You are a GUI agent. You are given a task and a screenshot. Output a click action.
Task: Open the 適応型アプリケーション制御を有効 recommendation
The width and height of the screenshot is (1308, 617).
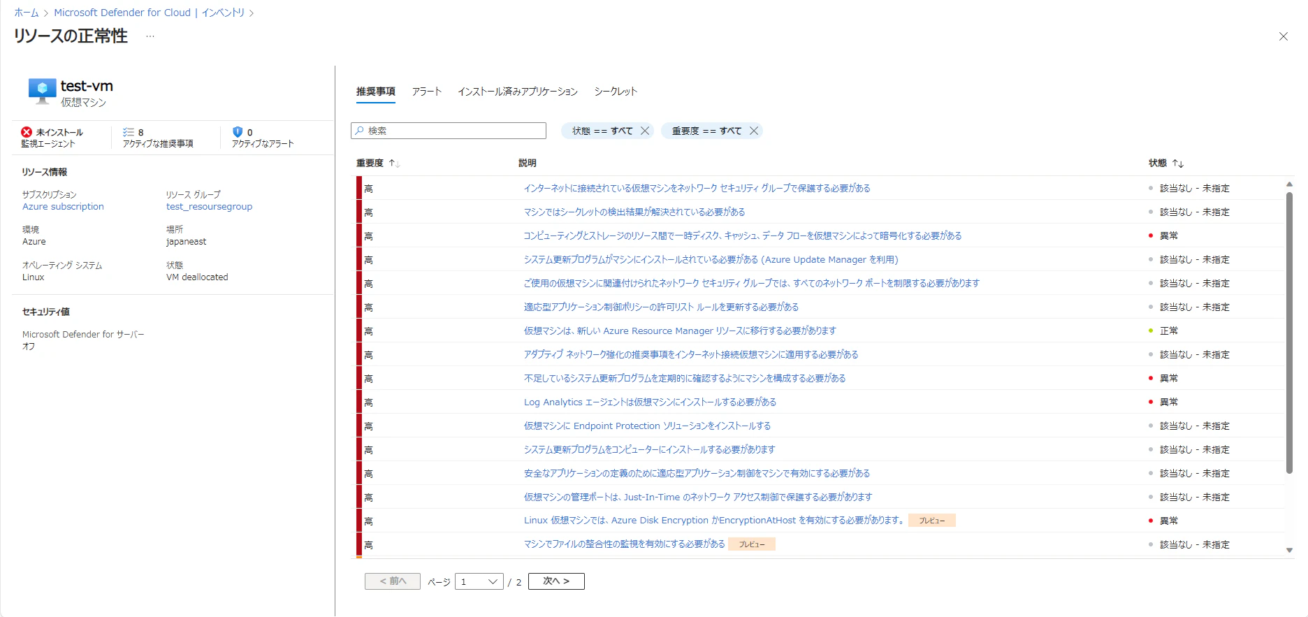tap(697, 473)
